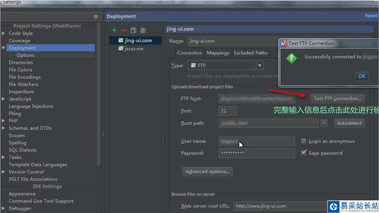The height and width of the screenshot is (213, 379).
Task: Click the Port field showing 21
Action: click(228, 111)
